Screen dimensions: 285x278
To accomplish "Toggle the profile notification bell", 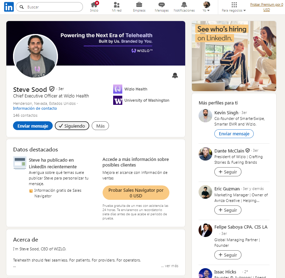I will [175, 75].
